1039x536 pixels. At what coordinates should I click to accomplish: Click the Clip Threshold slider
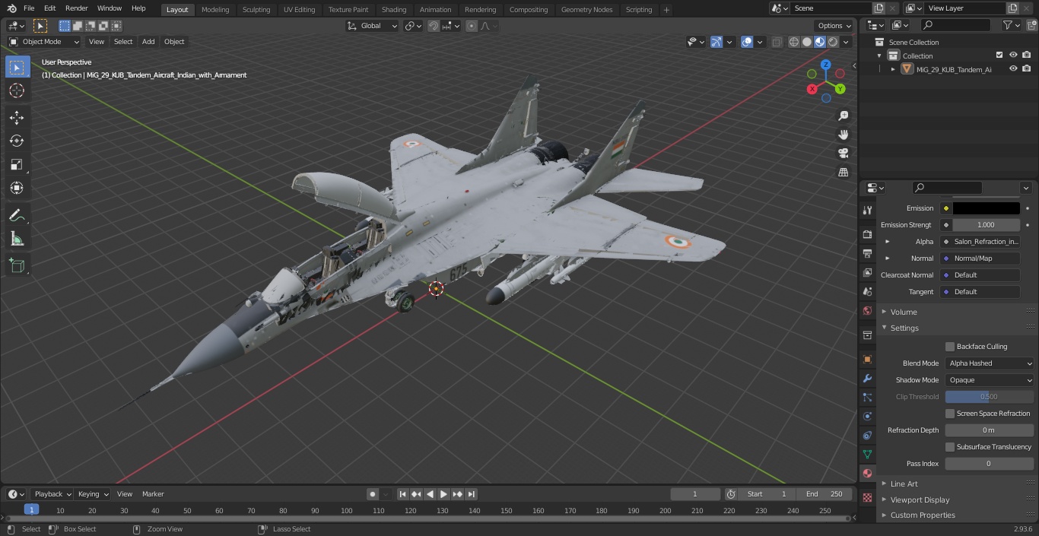[x=990, y=397]
